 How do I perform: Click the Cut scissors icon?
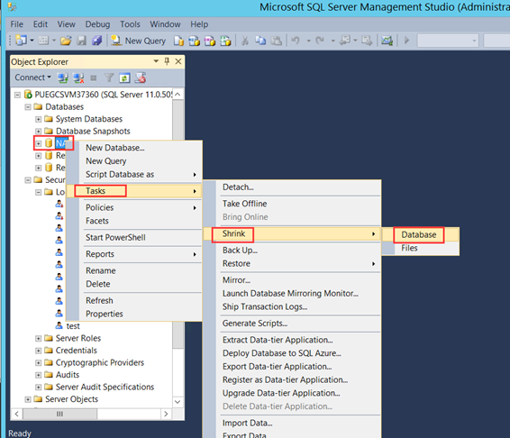click(245, 41)
